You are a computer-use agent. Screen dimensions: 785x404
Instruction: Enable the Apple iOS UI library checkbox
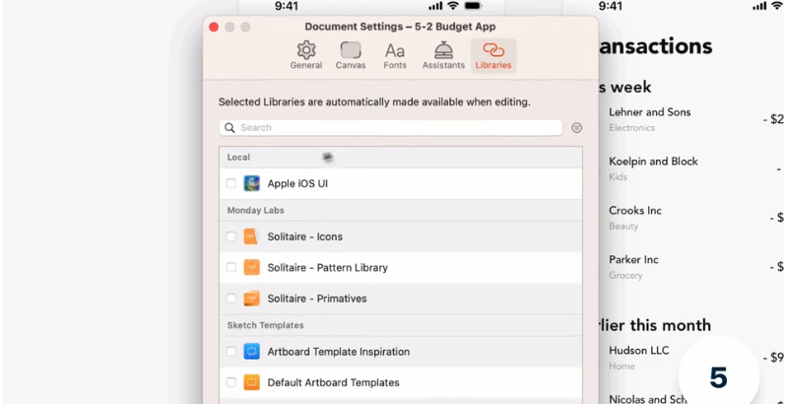pyautogui.click(x=230, y=183)
